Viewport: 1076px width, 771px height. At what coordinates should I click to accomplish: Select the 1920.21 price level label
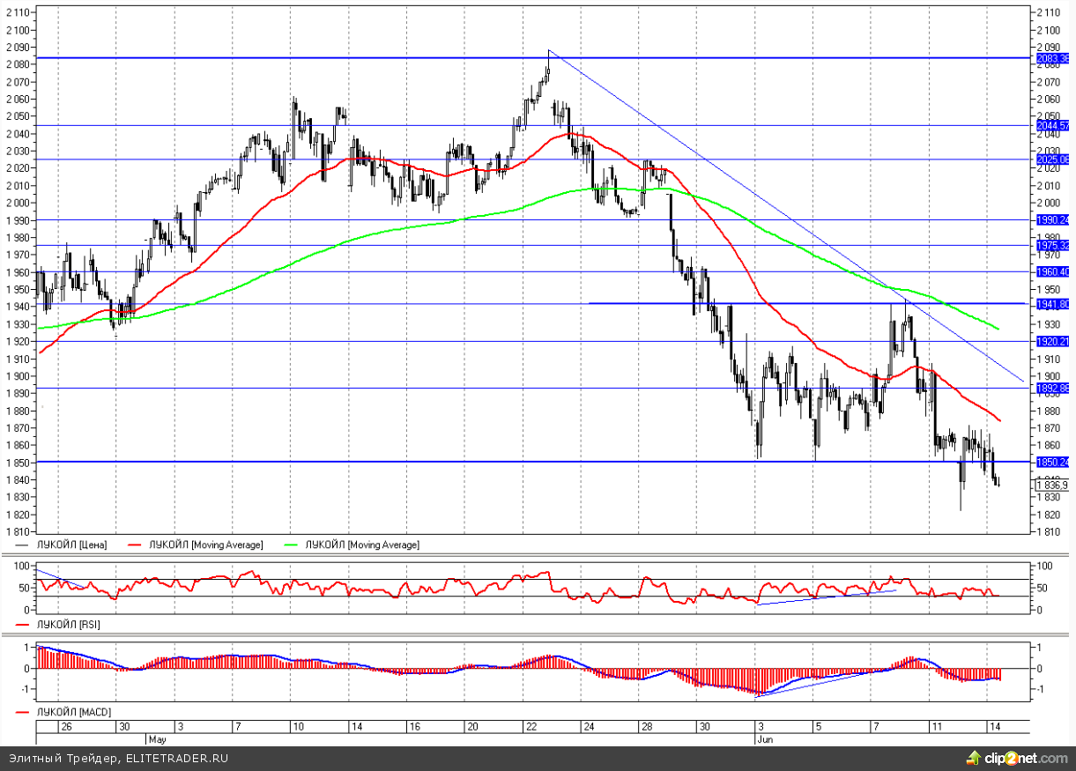coord(1052,342)
